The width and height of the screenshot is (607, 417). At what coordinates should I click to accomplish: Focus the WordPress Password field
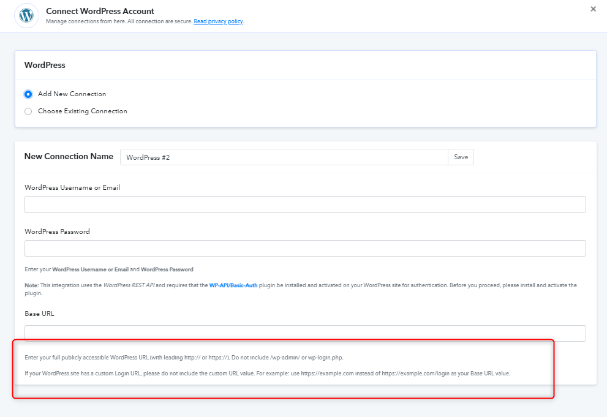[305, 249]
